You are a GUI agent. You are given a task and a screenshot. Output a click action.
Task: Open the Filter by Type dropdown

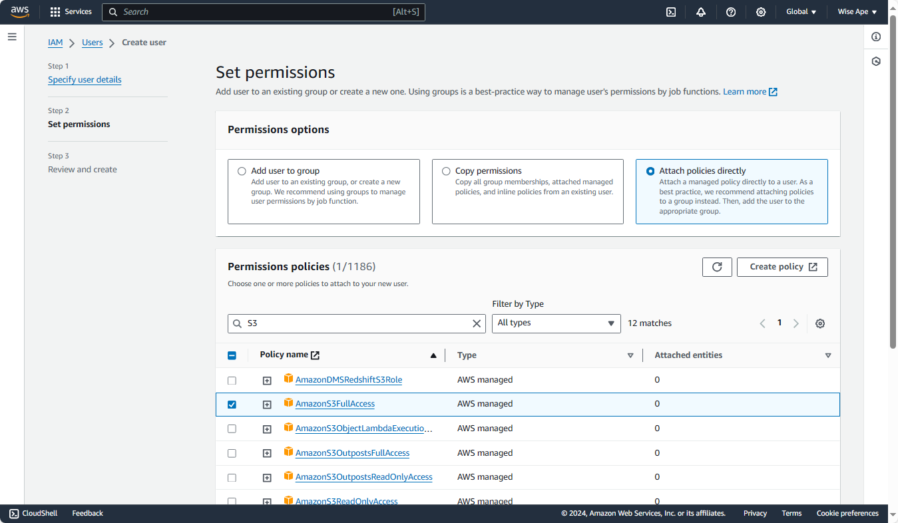(x=556, y=323)
